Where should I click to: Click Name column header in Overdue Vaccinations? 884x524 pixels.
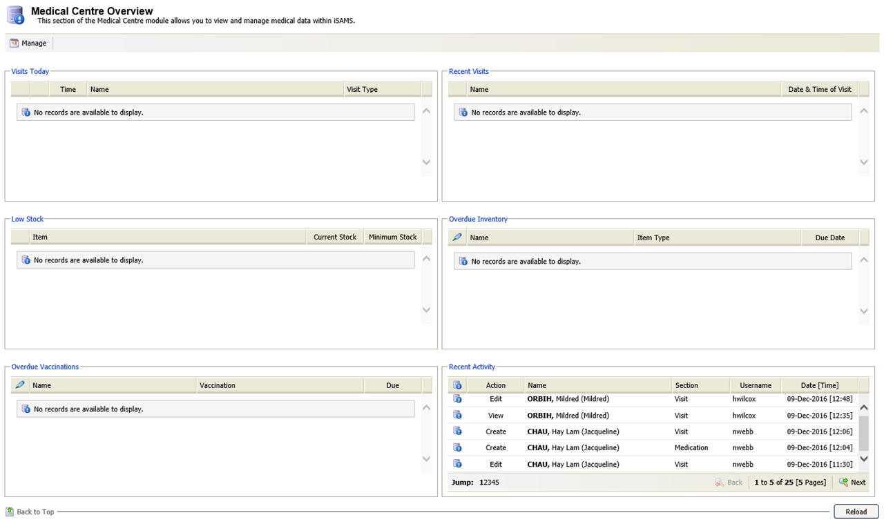[x=113, y=385]
